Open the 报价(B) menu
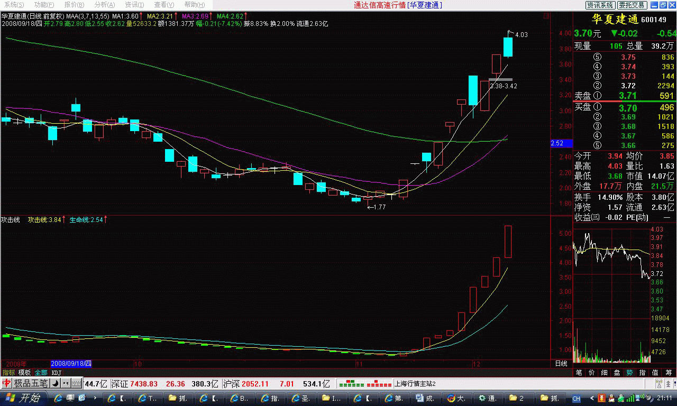Viewport: 677px width, 406px height. (74, 5)
